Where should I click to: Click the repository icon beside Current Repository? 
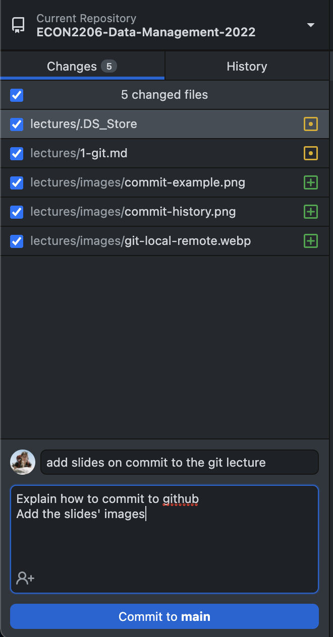click(x=19, y=25)
